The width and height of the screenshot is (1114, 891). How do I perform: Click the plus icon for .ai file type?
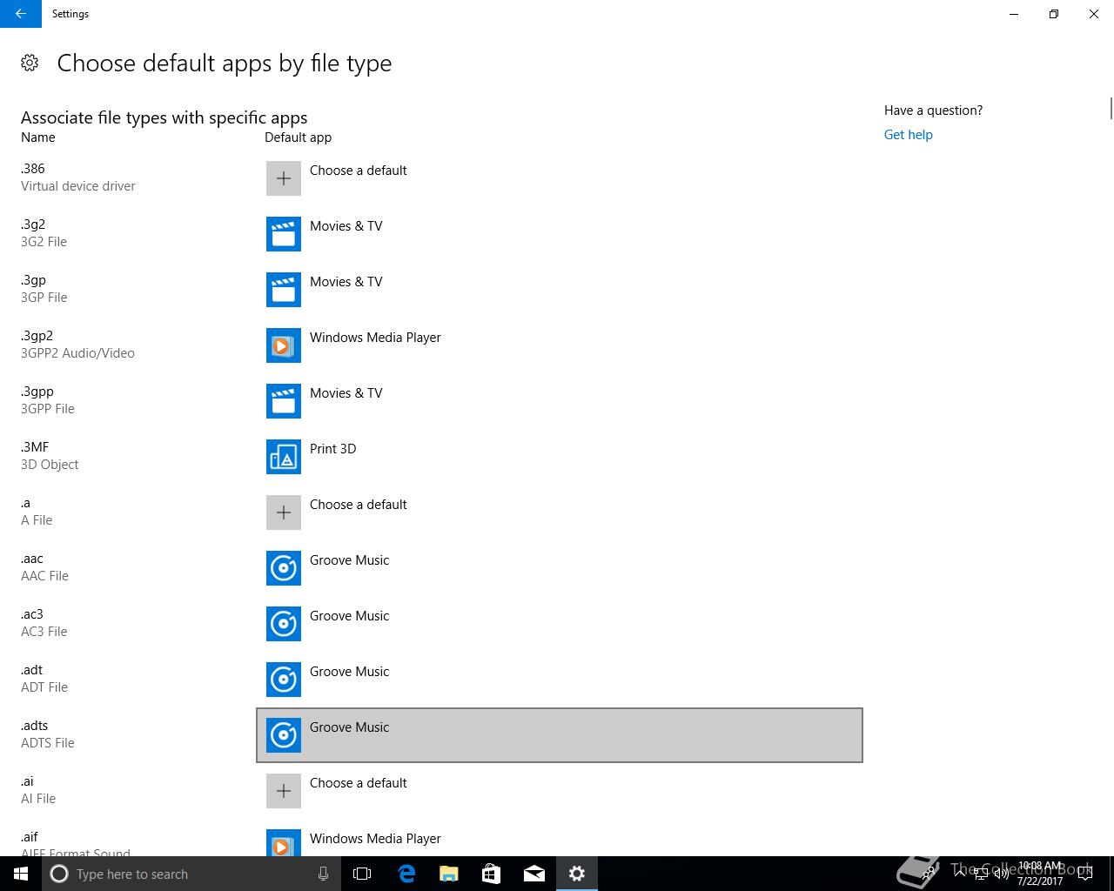tap(284, 791)
